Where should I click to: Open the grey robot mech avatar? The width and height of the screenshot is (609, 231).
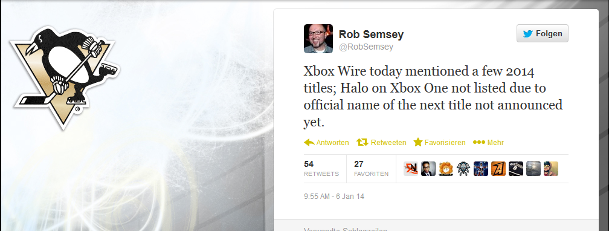pos(463,169)
